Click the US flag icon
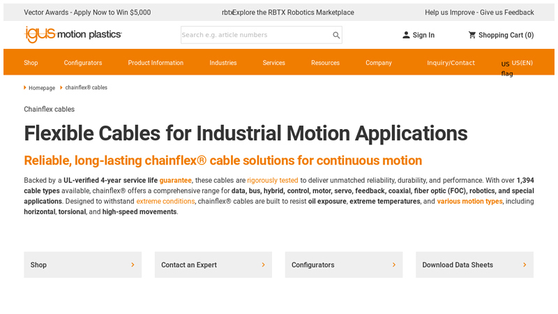558x314 pixels. pos(506,68)
